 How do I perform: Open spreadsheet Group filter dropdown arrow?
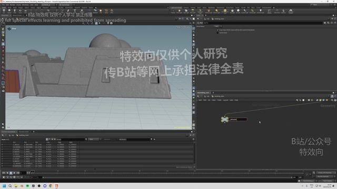pos(86,139)
